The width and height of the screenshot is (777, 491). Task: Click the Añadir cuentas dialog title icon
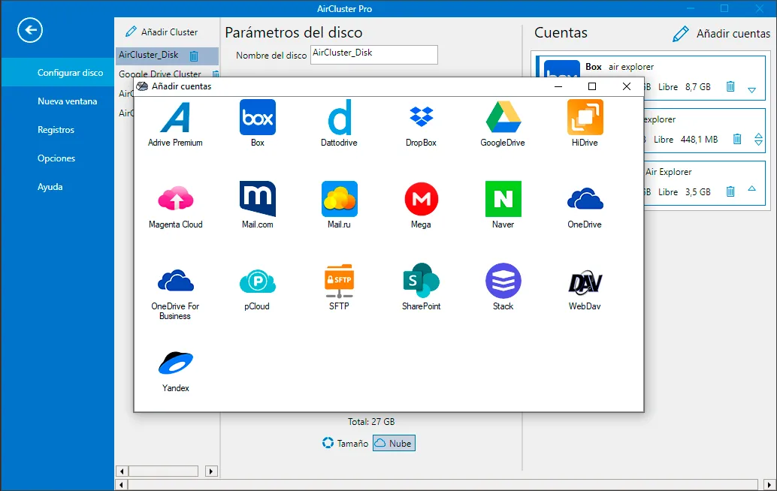point(142,86)
